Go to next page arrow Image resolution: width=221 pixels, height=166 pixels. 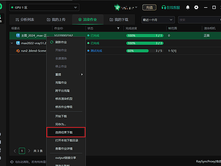click(x=29, y=151)
